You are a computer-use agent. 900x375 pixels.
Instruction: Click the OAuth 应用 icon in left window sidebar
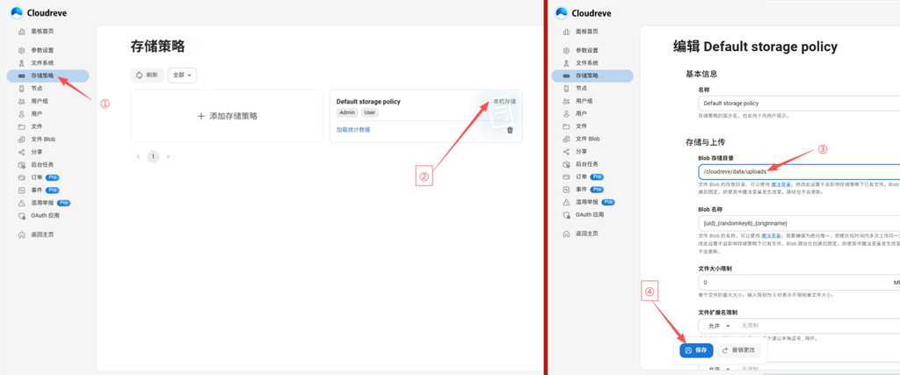[x=22, y=215]
